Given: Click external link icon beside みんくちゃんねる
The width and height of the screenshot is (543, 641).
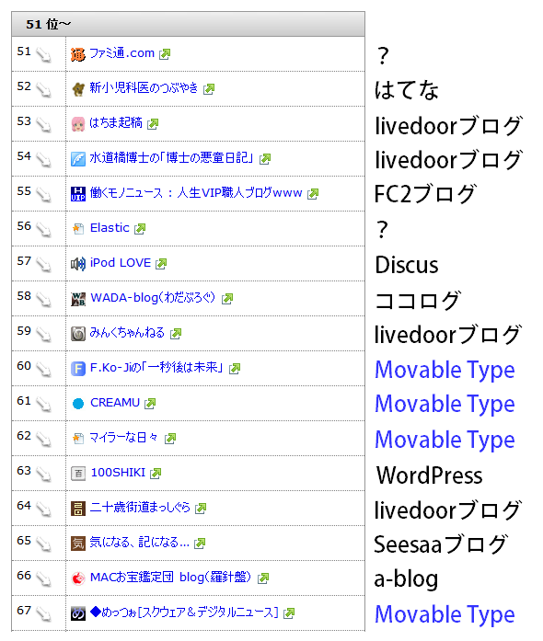Looking at the screenshot, I should [x=176, y=334].
